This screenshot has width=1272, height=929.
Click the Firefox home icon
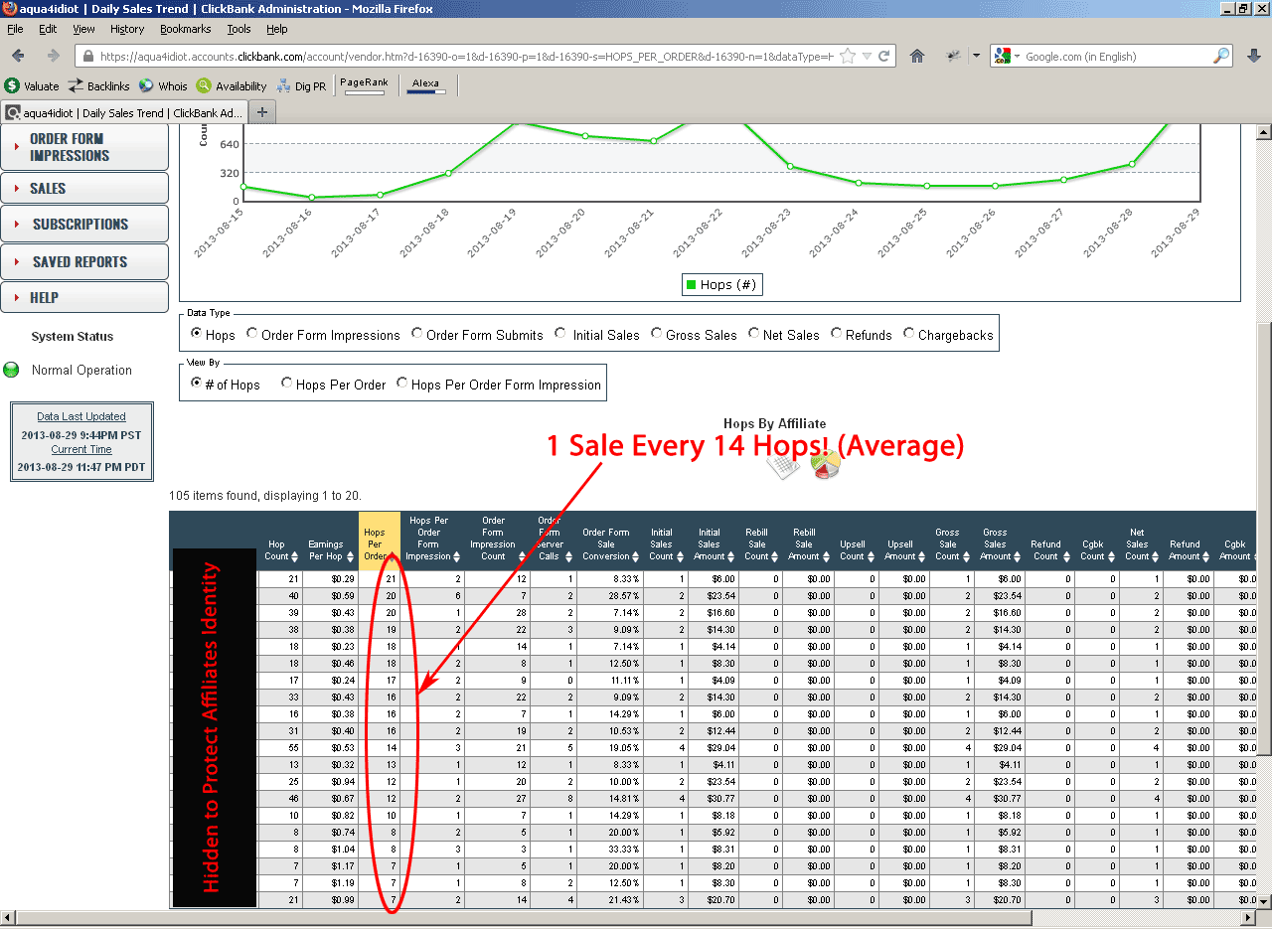pos(917,56)
